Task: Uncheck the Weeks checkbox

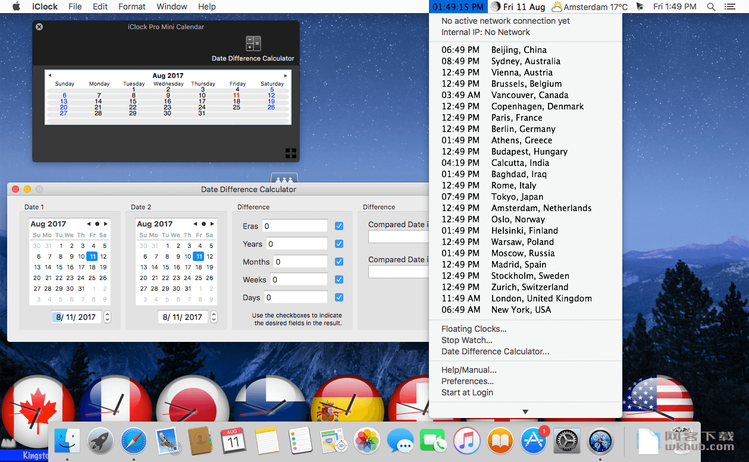Action: [x=339, y=279]
